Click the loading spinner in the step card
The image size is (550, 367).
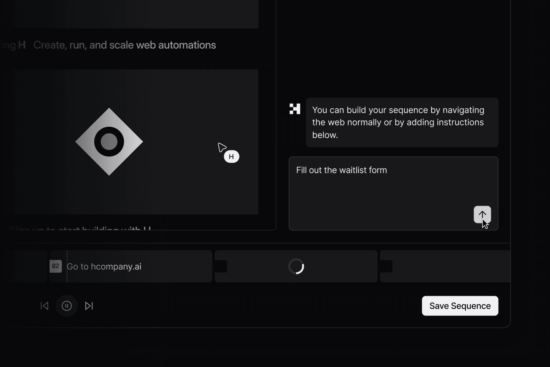[x=296, y=266]
